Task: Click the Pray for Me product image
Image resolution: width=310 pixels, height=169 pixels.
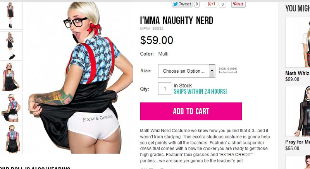Action: pos(298,111)
